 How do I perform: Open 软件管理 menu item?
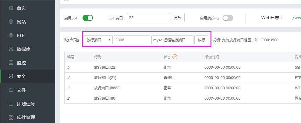point(26,117)
